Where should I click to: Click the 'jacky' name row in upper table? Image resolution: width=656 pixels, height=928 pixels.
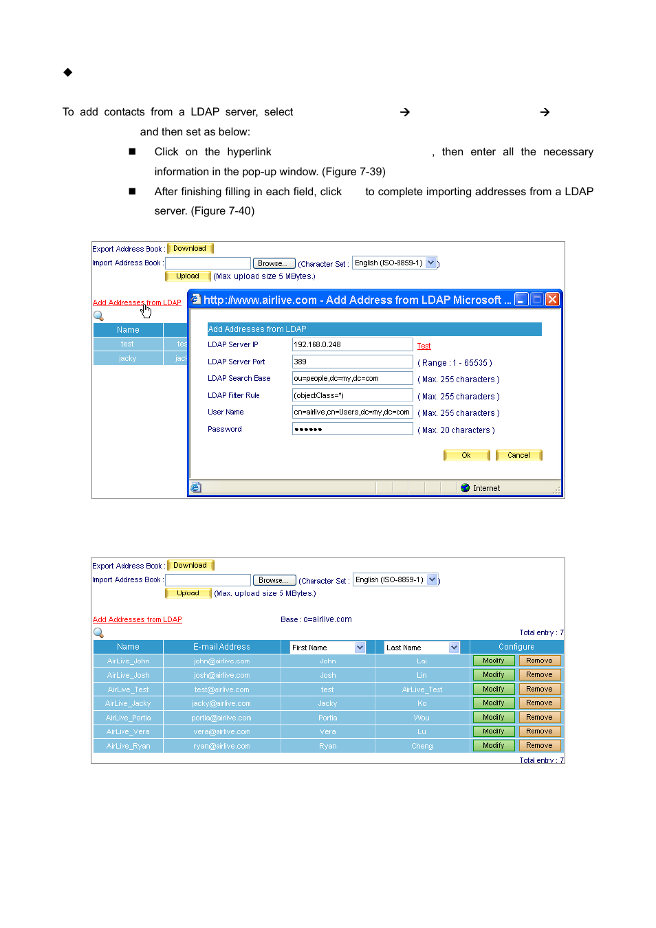coord(128,358)
